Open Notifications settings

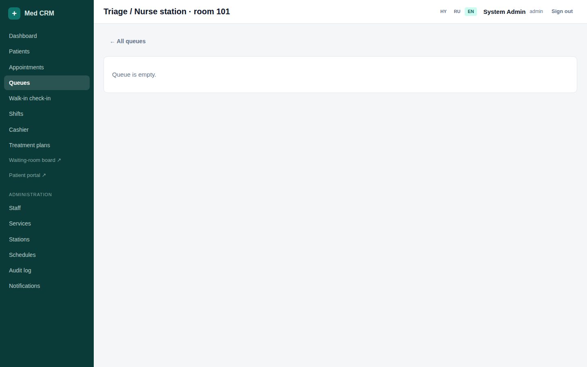click(47, 286)
